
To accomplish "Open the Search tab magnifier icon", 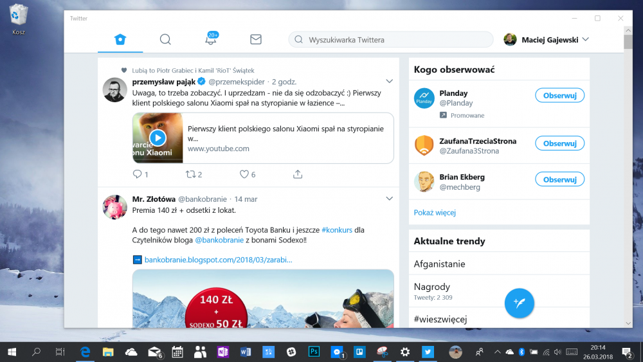I will pos(165,39).
